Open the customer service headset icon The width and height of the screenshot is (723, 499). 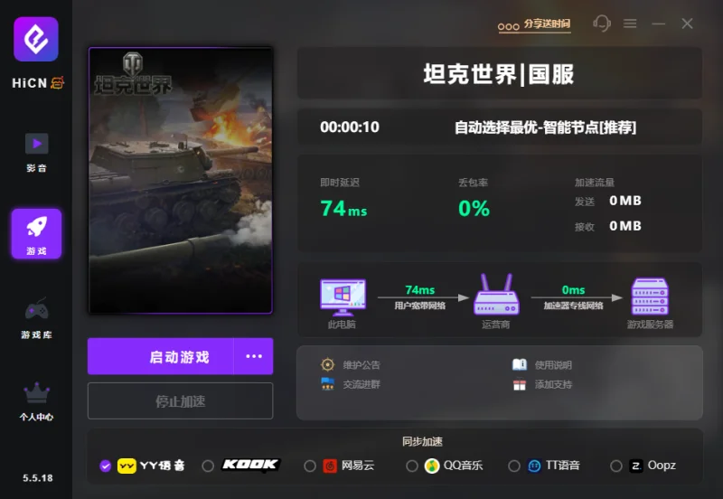[602, 24]
